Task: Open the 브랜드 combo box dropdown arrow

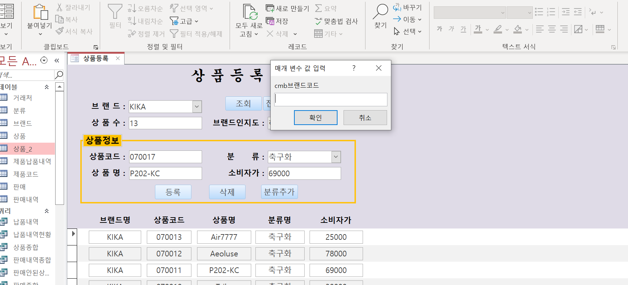Action: (197, 107)
